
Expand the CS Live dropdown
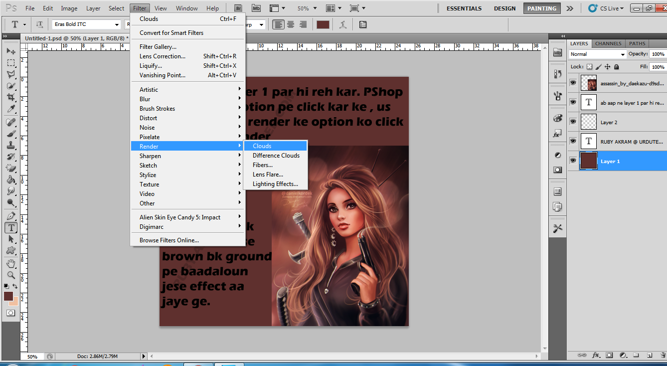pyautogui.click(x=606, y=8)
